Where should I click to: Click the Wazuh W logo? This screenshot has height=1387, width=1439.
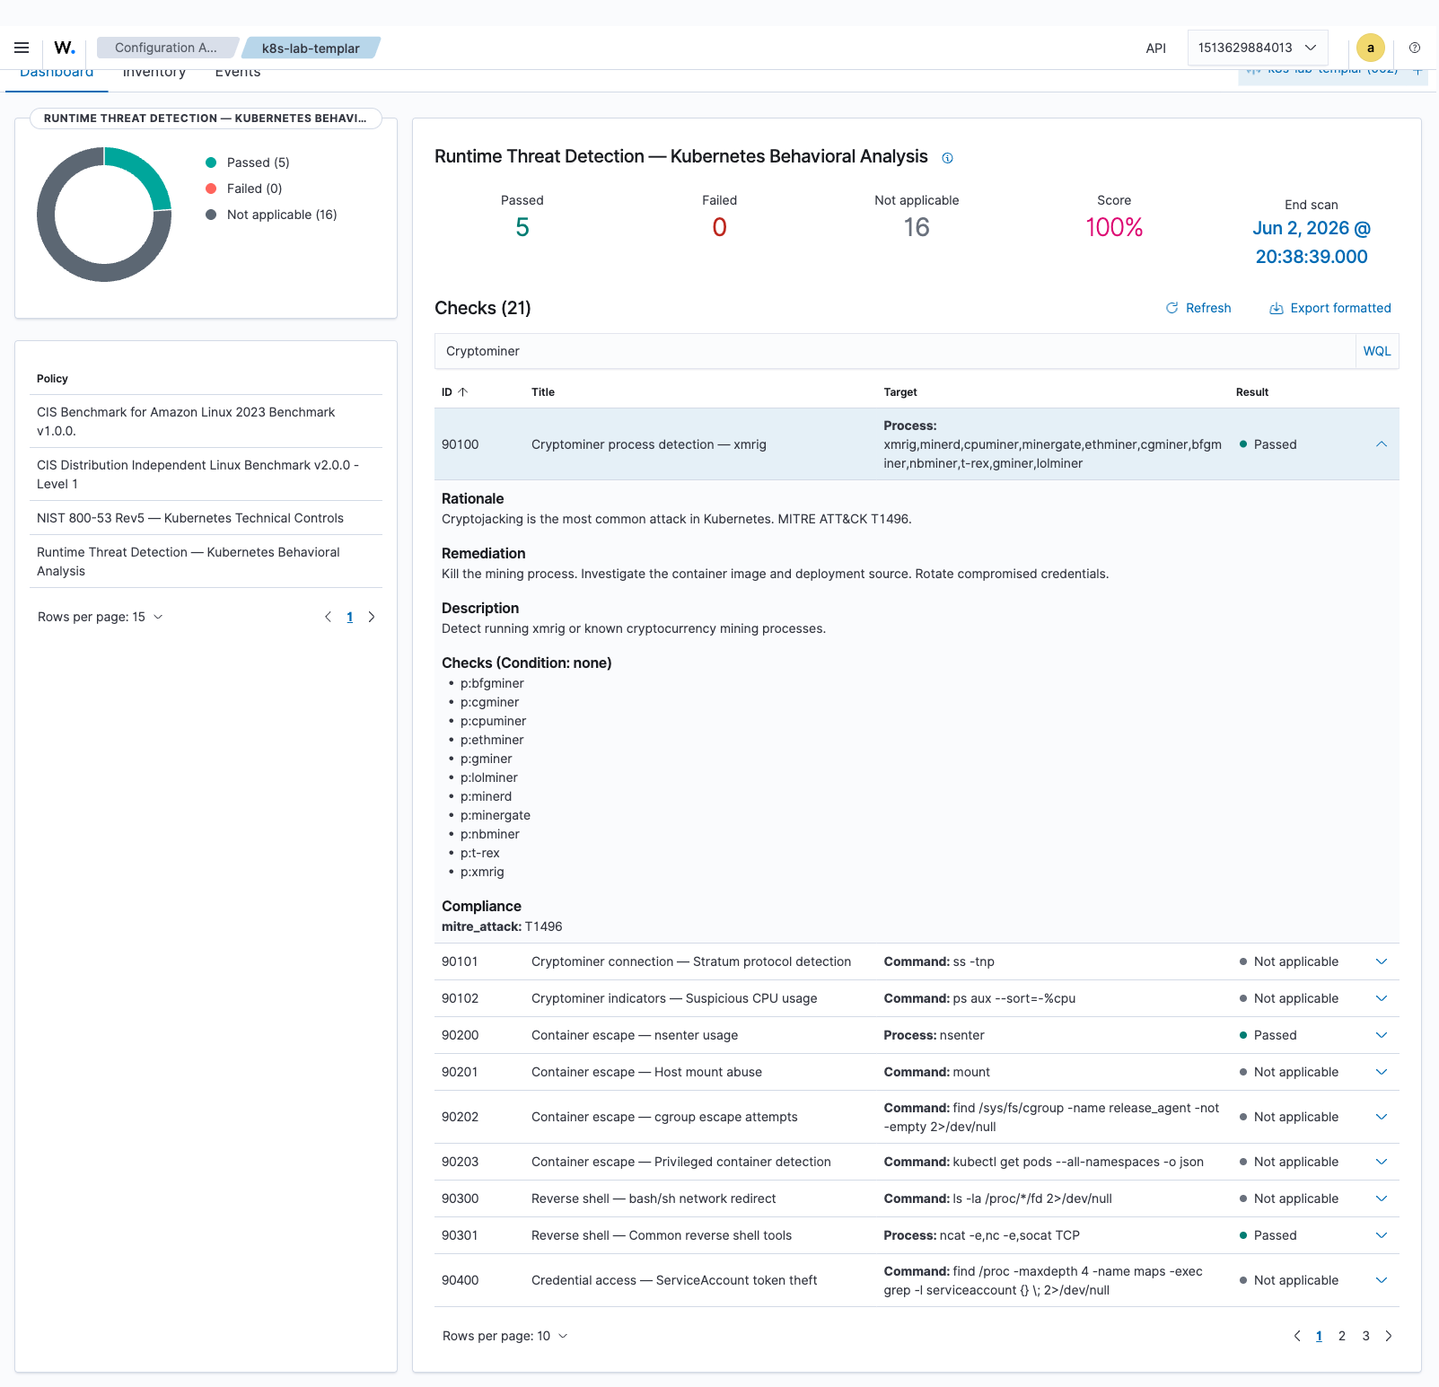tap(65, 48)
